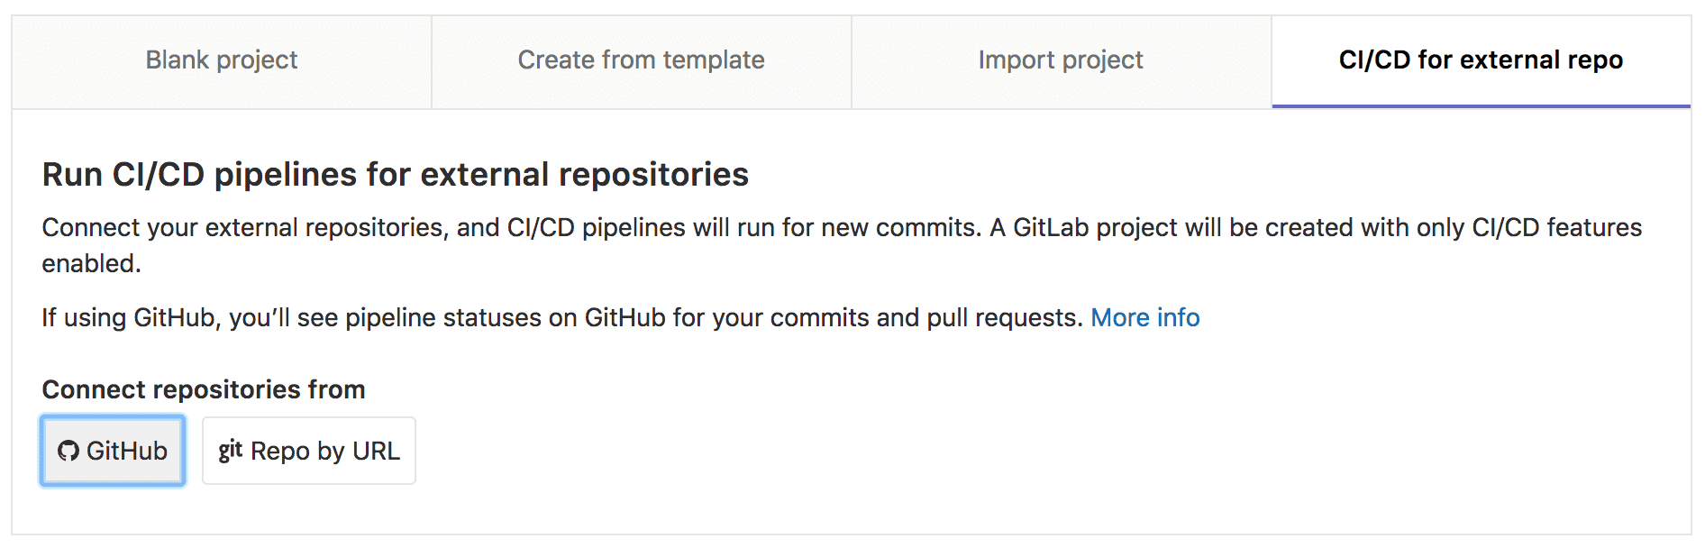This screenshot has height=548, width=1705.
Task: Switch to the Blank project tab
Action: [222, 61]
